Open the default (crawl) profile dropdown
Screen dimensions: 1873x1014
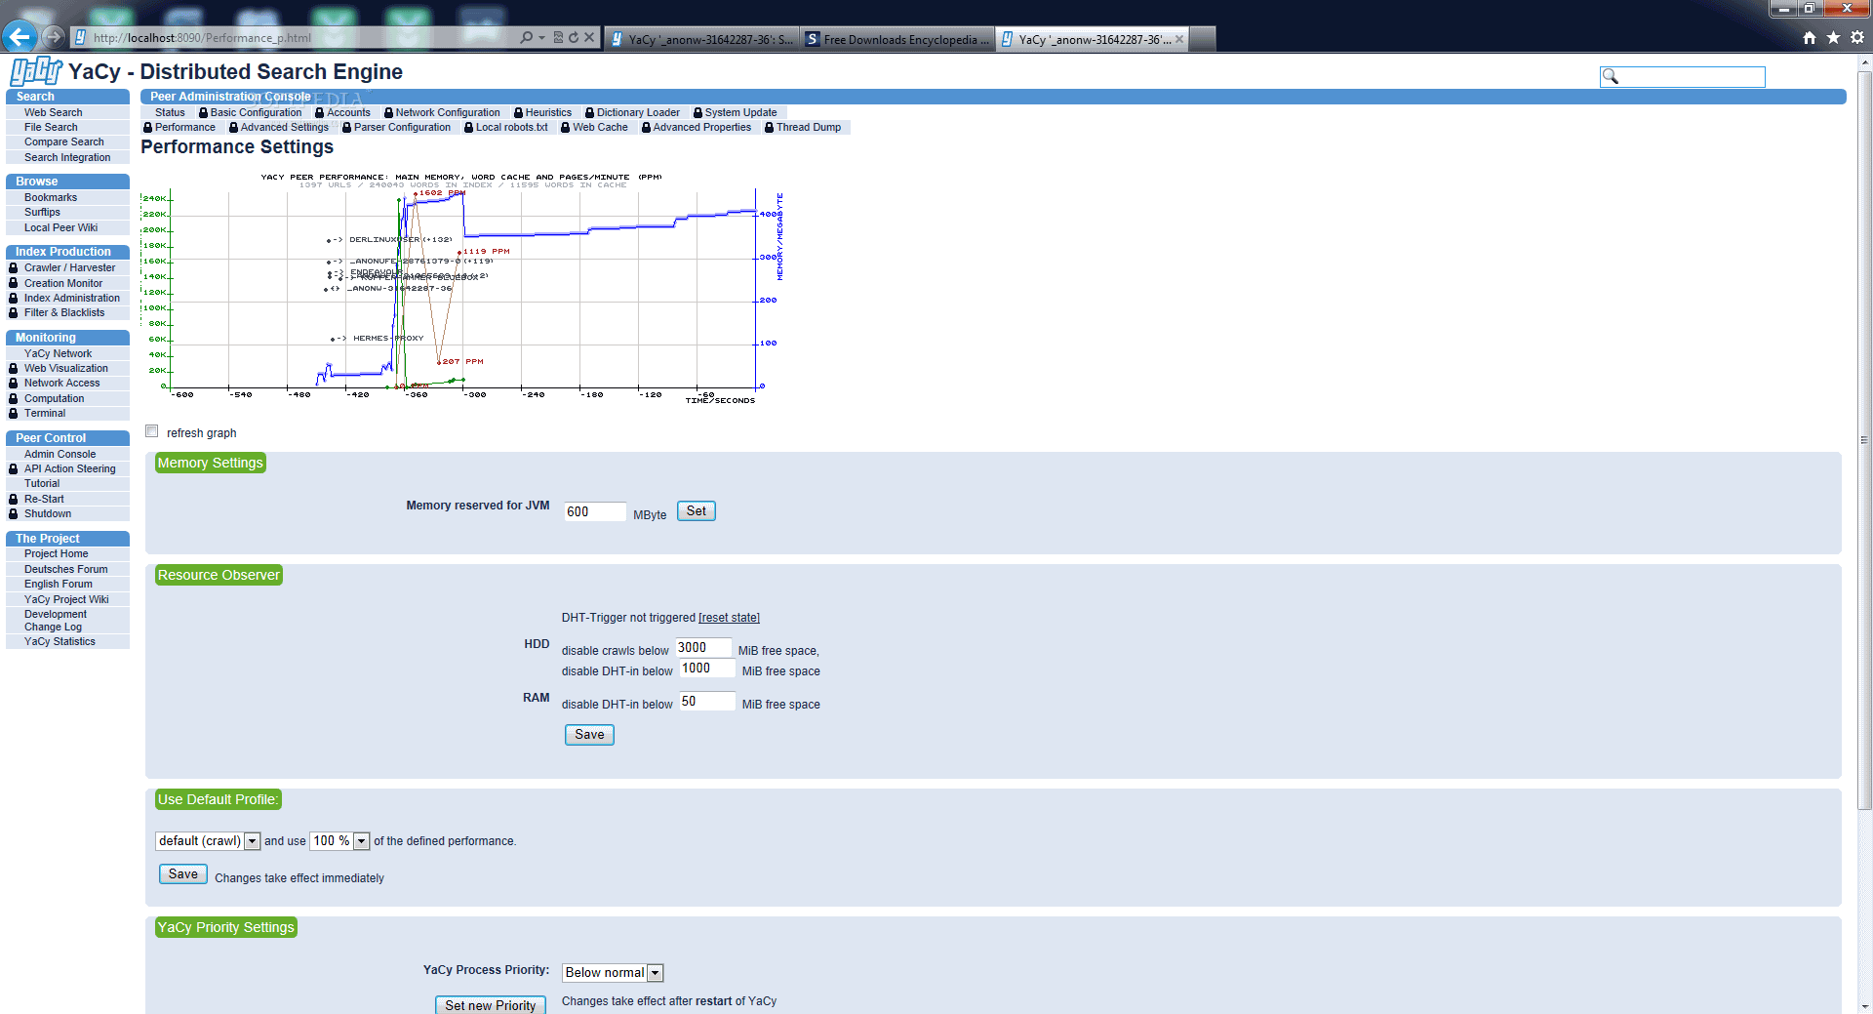coord(208,840)
